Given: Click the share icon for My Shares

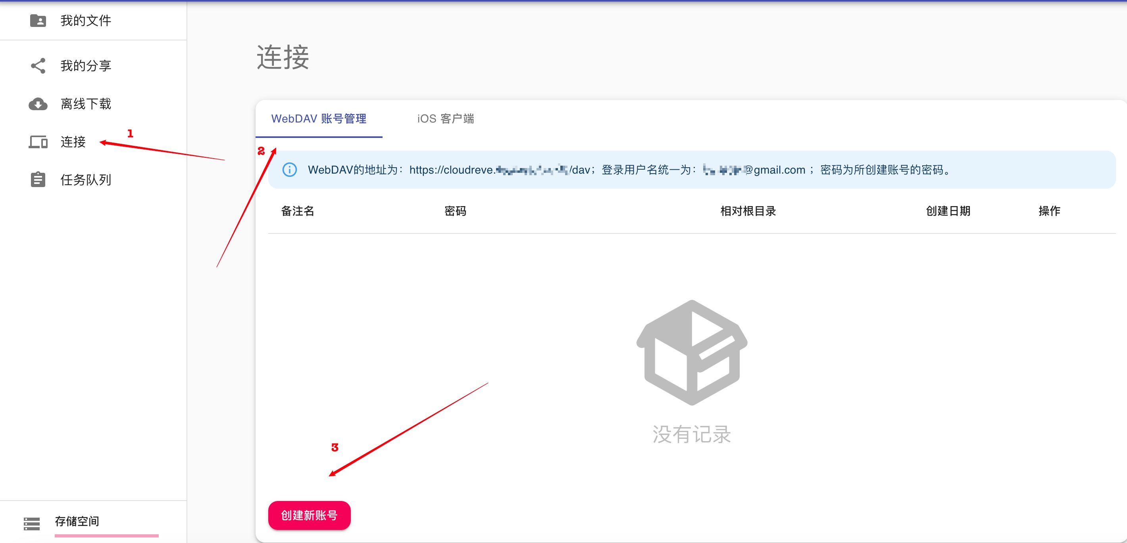Looking at the screenshot, I should coord(38,65).
